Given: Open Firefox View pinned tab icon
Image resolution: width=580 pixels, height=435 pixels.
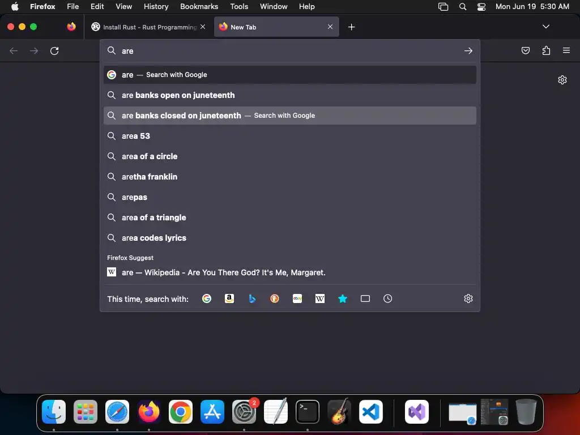Looking at the screenshot, I should tap(71, 27).
